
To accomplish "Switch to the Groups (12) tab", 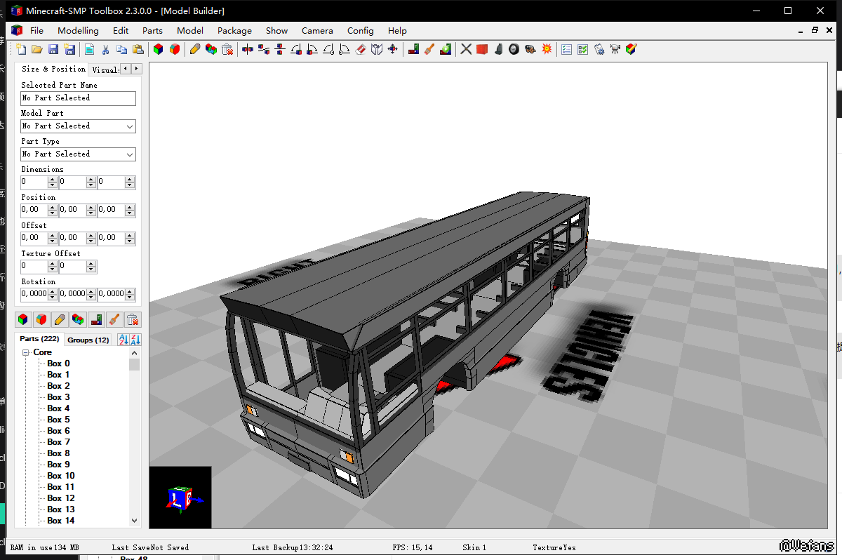I will [x=88, y=340].
